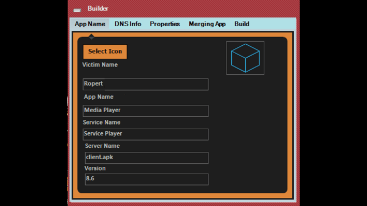Click the Victim Name label
Image resolution: width=367 pixels, height=206 pixels.
(100, 65)
